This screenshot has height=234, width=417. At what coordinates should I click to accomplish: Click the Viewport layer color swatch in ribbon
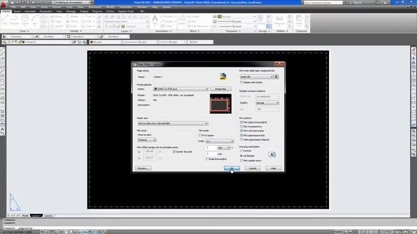tap(123, 26)
